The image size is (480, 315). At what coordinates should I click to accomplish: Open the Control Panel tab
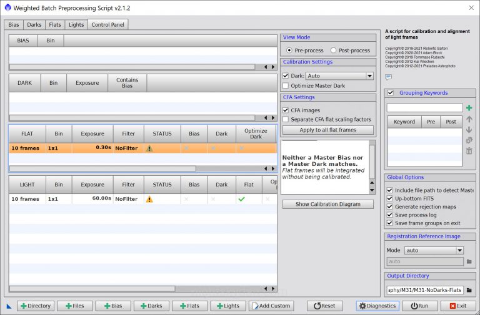point(108,25)
